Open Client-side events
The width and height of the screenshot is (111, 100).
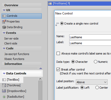click(x=11, y=43)
